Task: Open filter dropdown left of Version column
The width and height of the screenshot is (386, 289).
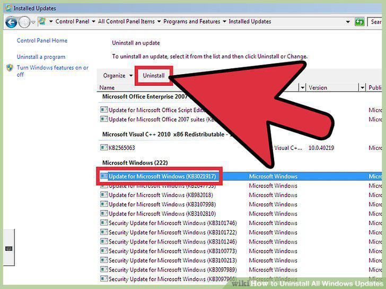Action: [x=302, y=87]
